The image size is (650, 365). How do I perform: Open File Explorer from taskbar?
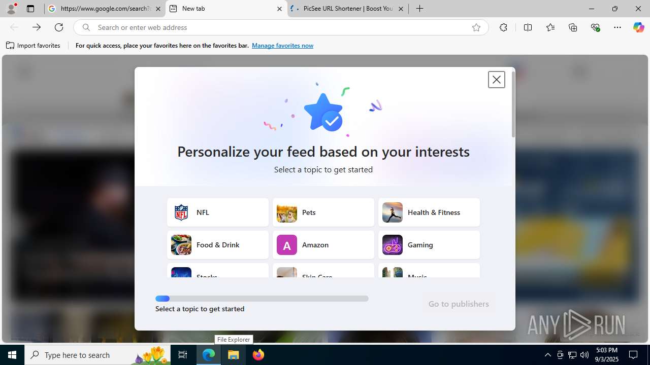tap(234, 355)
